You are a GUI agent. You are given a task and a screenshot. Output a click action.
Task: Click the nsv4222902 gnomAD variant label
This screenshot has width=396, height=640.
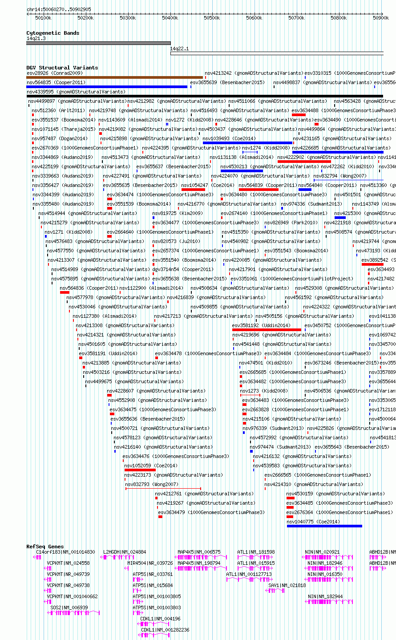[327, 157]
